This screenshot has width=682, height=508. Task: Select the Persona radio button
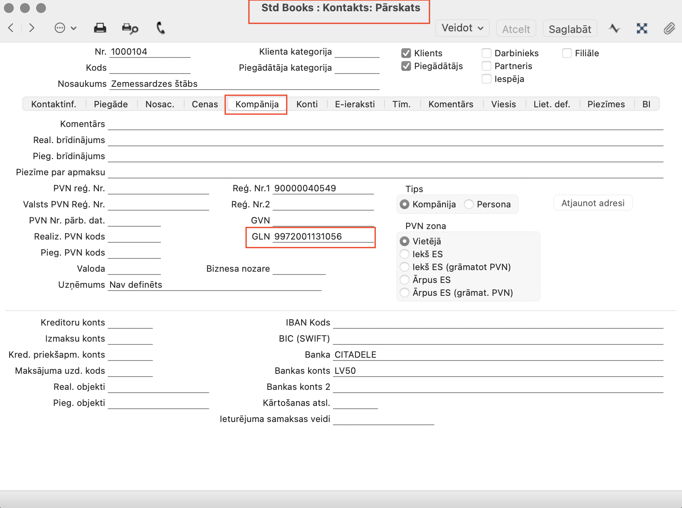point(469,204)
